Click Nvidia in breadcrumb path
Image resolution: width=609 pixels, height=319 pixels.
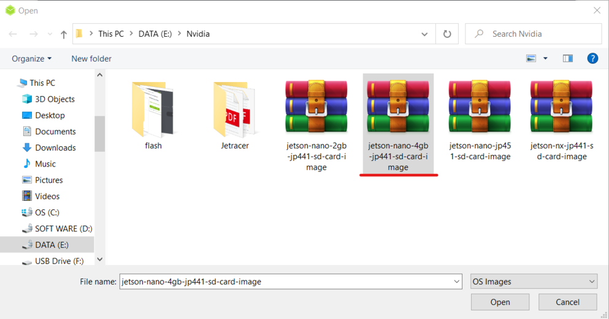click(198, 34)
